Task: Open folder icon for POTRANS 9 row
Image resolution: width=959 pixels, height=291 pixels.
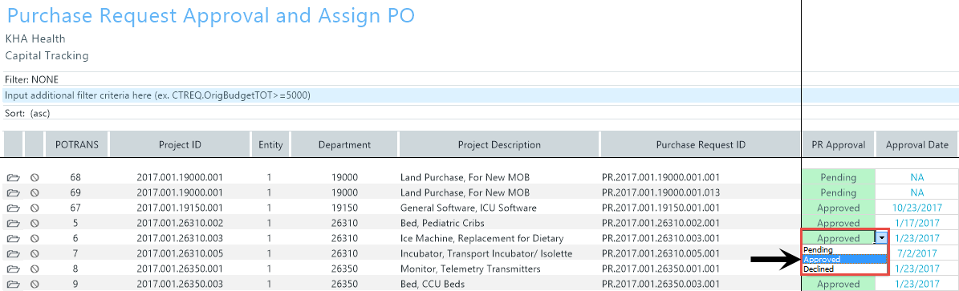Action: [x=14, y=285]
